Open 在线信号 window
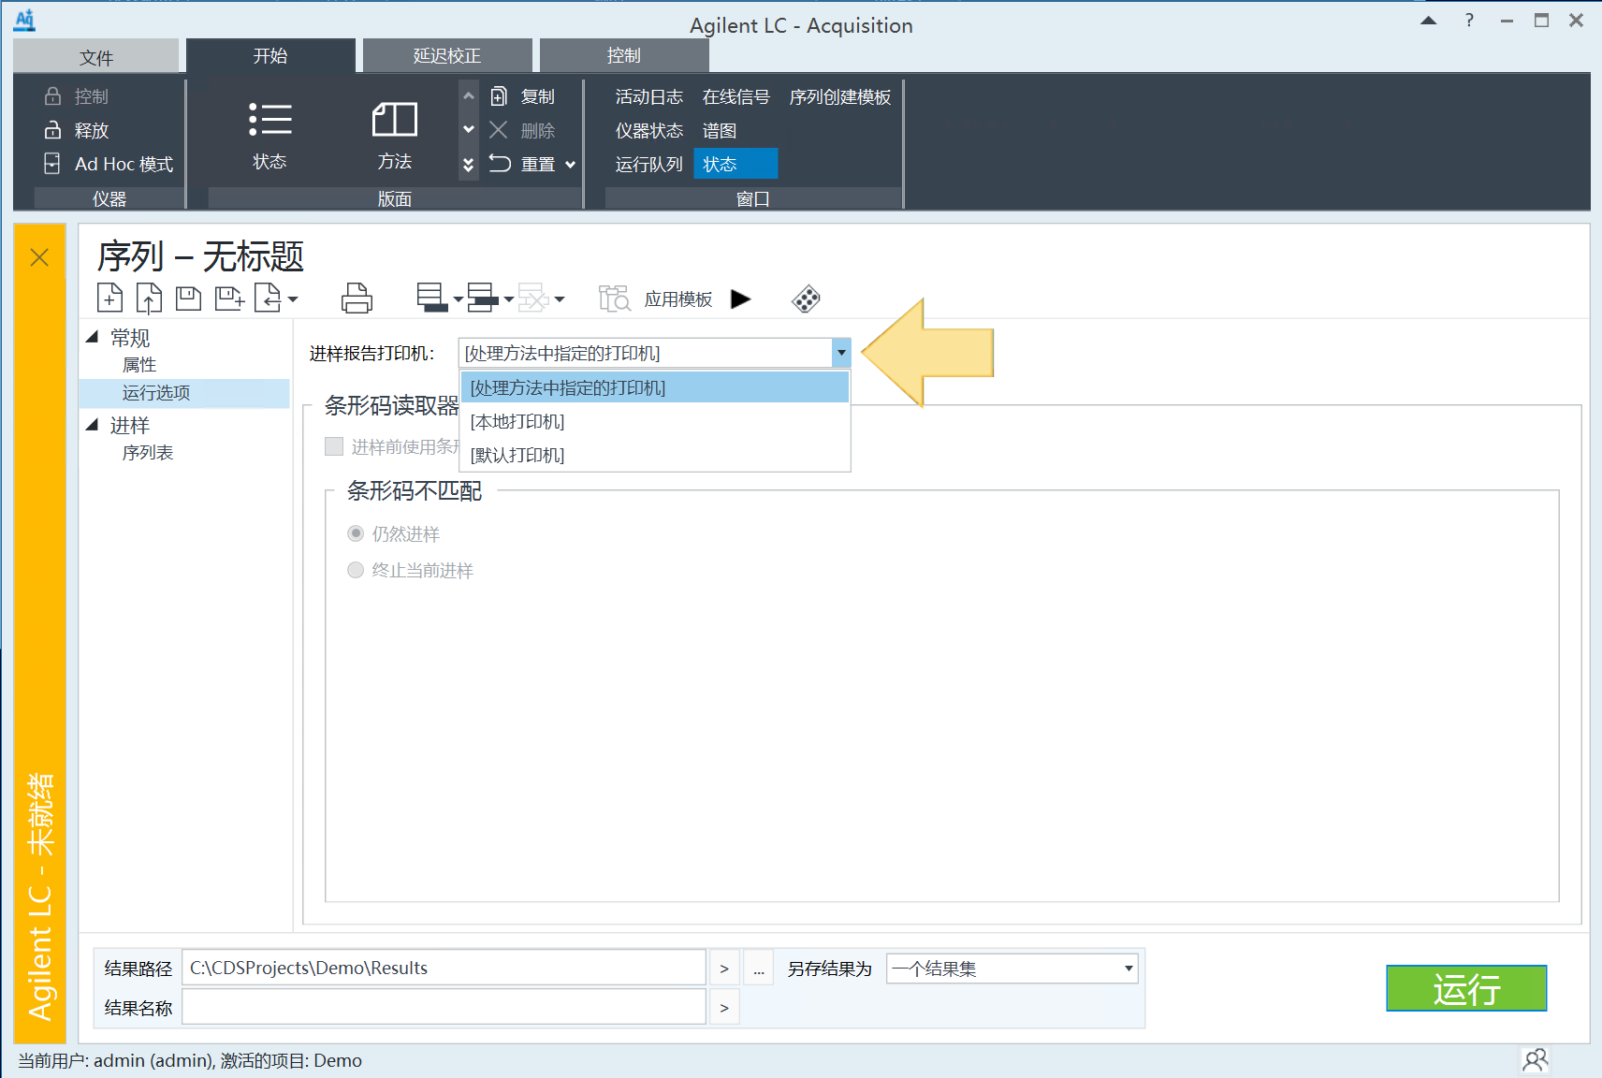Image resolution: width=1602 pixels, height=1078 pixels. 736,96
